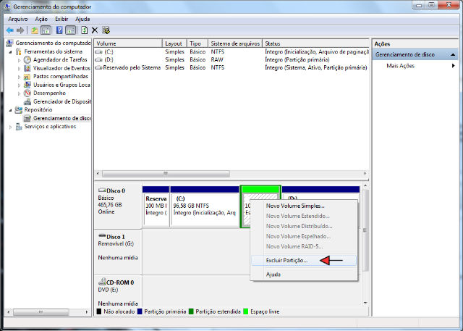
Task: Click disk view vertical scrollbar up arrow
Action: (365, 185)
